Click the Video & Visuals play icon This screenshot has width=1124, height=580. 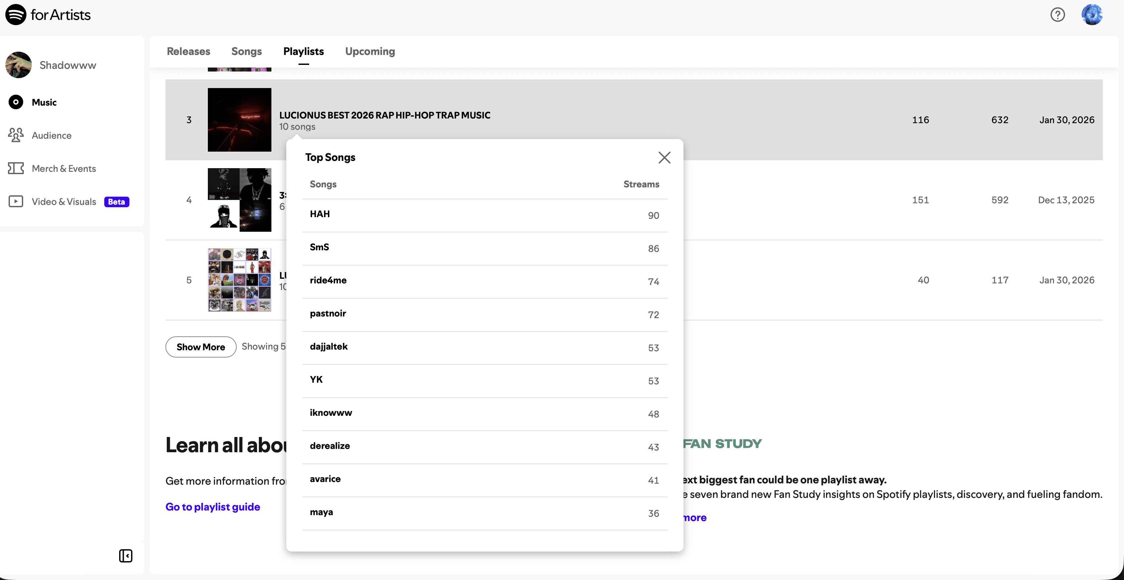click(16, 202)
